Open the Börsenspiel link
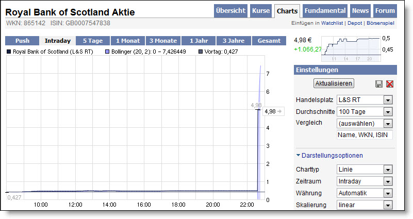Viewport: 413px width, 219px height. (380, 23)
